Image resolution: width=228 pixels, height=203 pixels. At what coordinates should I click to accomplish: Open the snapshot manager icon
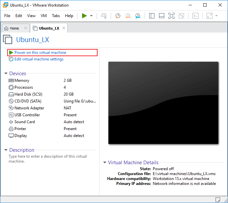tap(138, 16)
